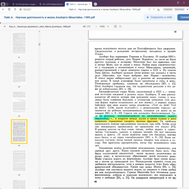This screenshot has height=189, width=189.
Task: Select the active 'Пайс А.' tab
Action: (78, 4)
